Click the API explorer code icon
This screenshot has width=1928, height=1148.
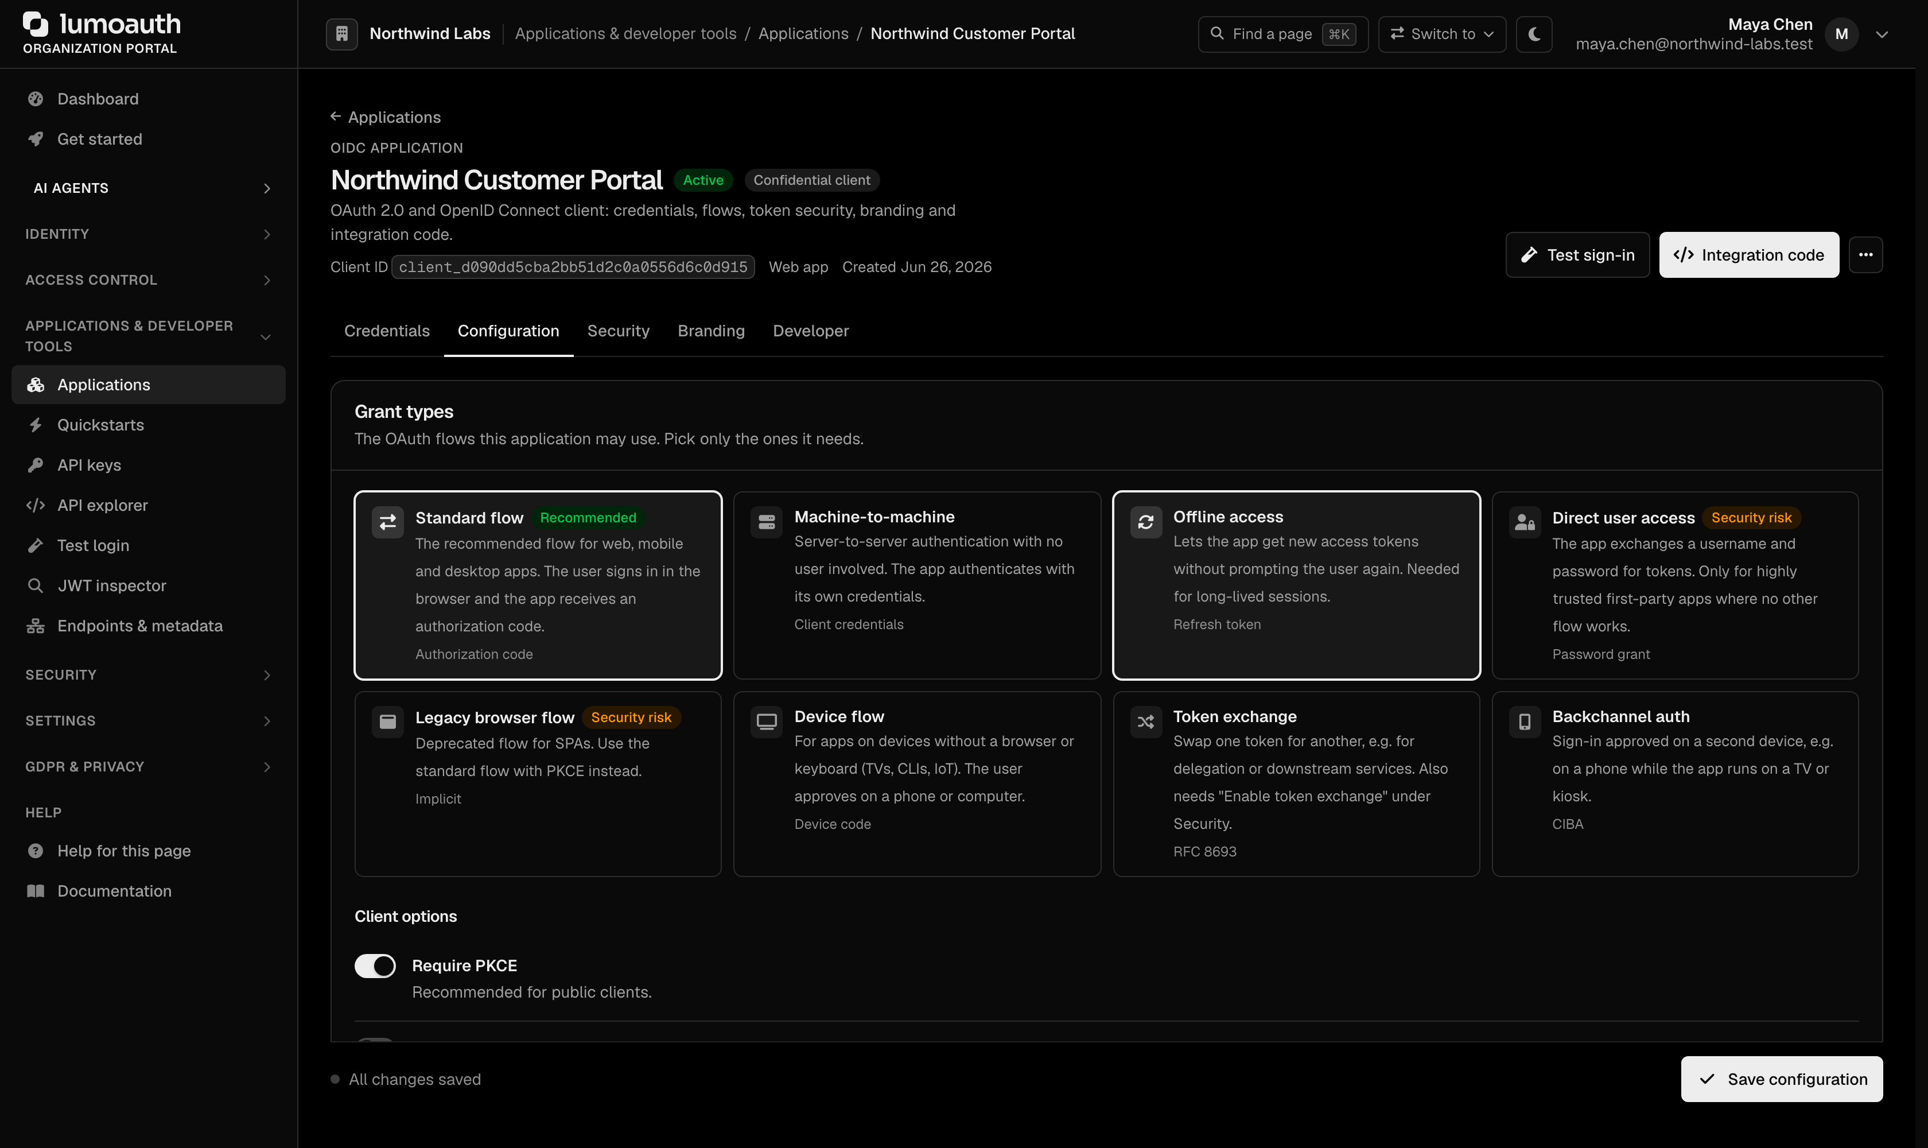36,505
